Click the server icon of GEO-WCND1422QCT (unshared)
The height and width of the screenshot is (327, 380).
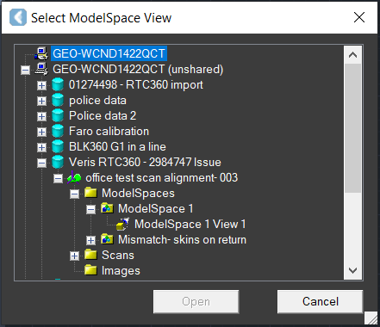(x=41, y=69)
